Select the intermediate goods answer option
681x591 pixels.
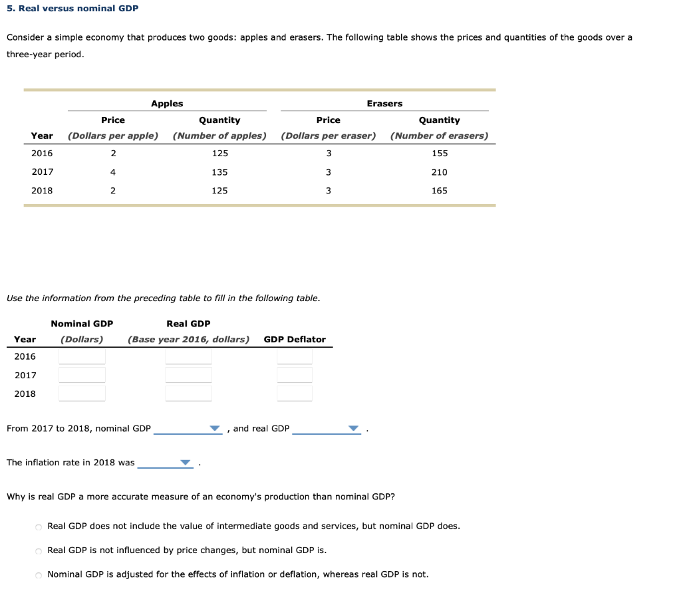[x=38, y=526]
